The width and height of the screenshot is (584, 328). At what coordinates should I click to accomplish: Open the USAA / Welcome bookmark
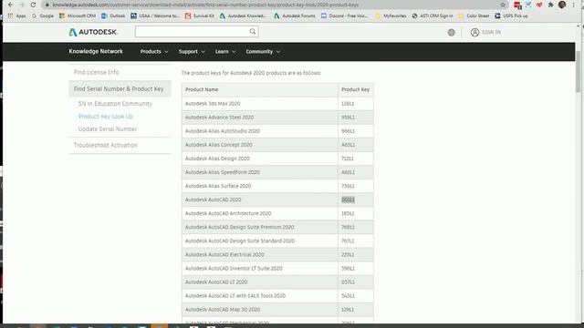(x=154, y=16)
